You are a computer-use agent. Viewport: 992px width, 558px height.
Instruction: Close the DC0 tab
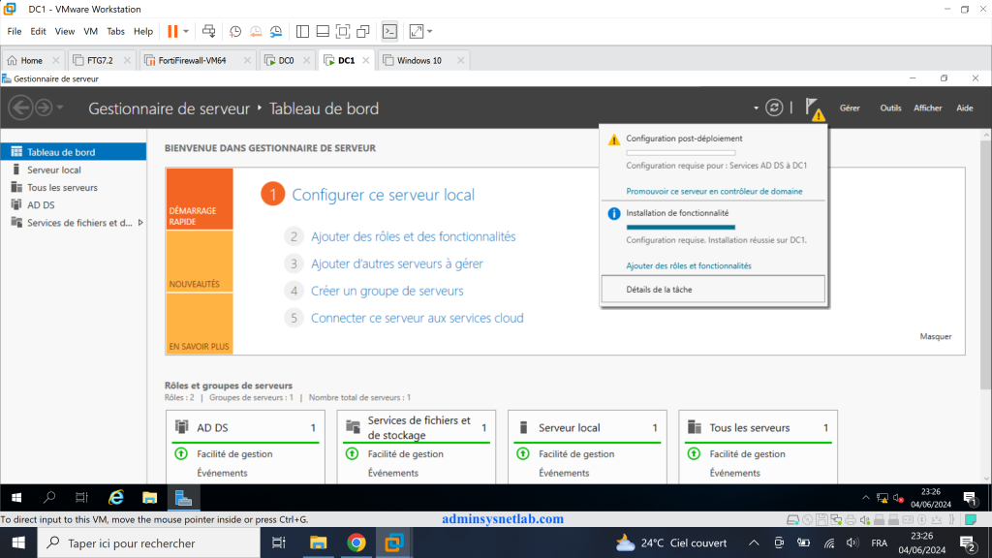point(307,60)
